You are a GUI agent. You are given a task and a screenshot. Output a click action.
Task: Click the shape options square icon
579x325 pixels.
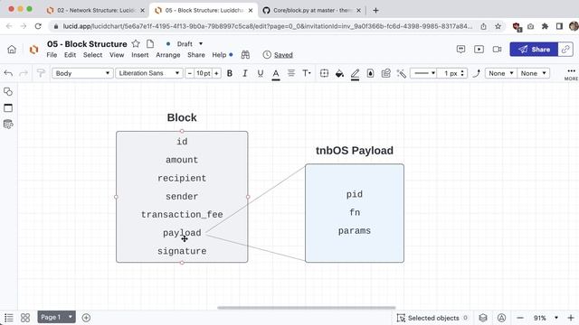324,73
